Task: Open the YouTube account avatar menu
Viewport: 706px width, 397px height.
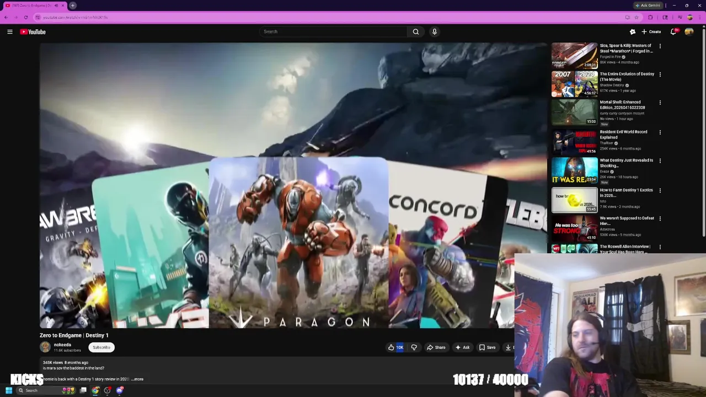Action: (689, 31)
